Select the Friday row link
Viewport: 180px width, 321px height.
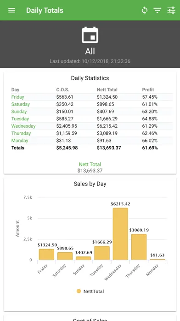click(x=17, y=97)
